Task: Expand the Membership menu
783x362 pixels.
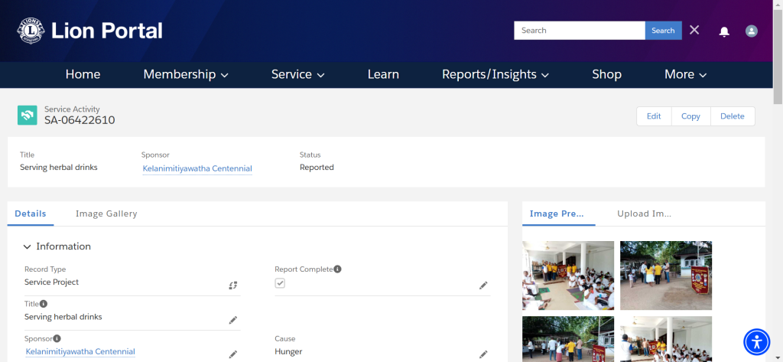Action: coord(186,74)
